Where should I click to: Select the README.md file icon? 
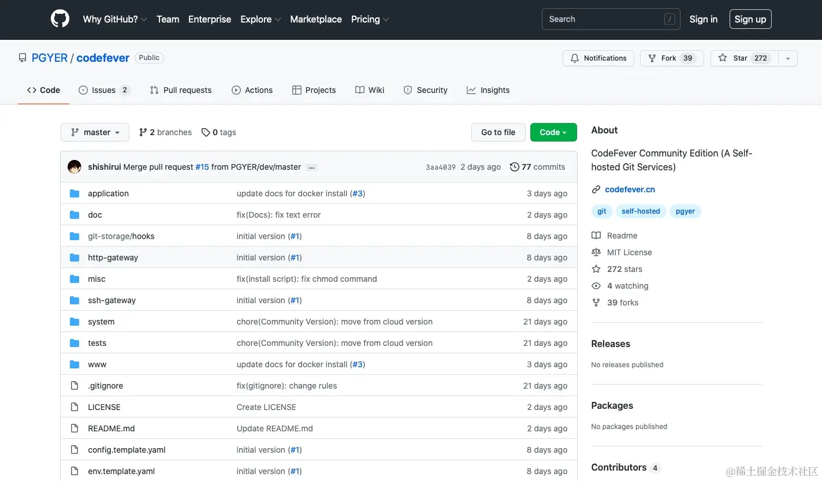[x=75, y=428]
